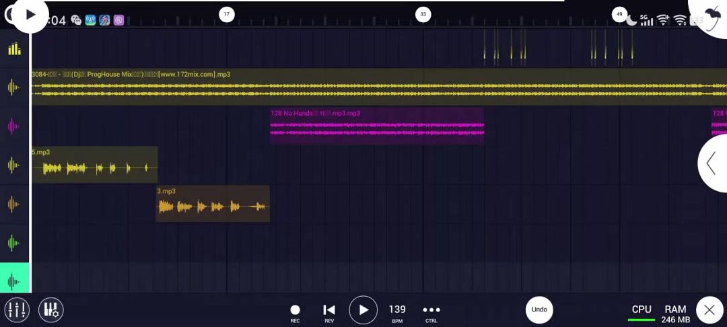Select the highlighted bottom green track
Viewport: 727px width, 327px height.
(14, 281)
